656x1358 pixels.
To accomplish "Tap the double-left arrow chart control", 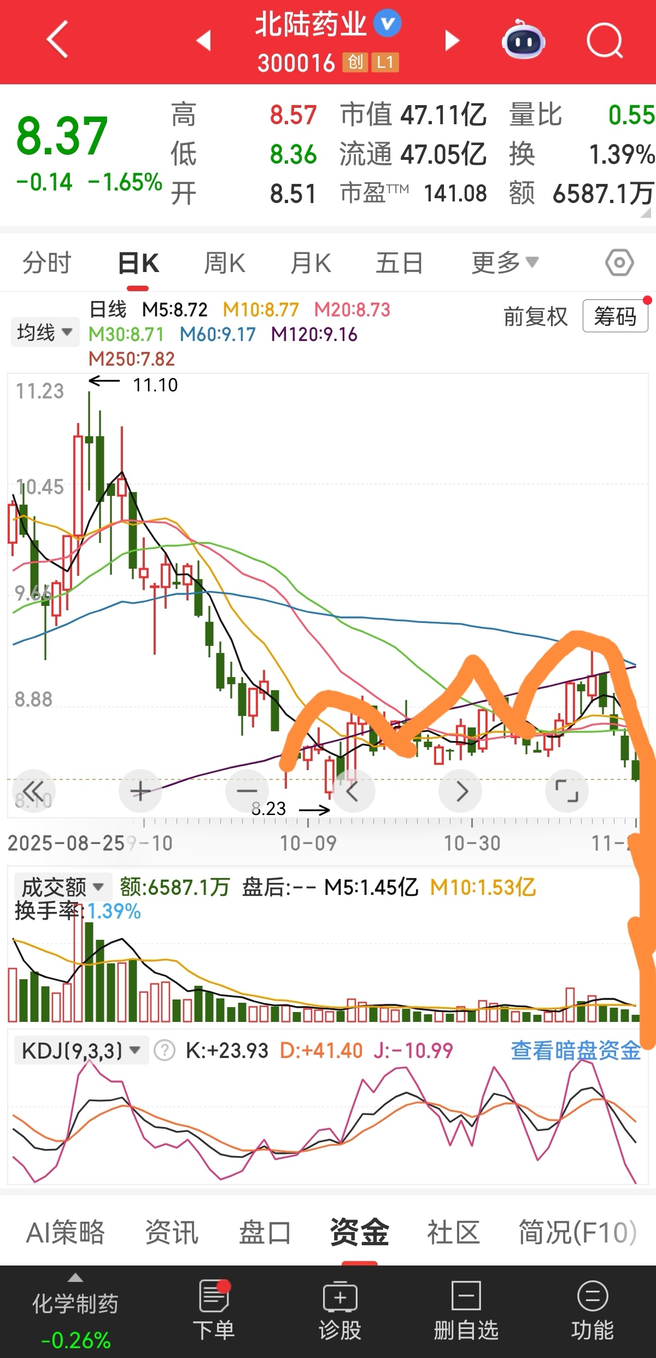I will click(x=33, y=791).
